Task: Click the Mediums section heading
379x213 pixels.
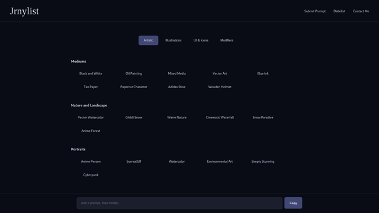Action: pos(78,62)
